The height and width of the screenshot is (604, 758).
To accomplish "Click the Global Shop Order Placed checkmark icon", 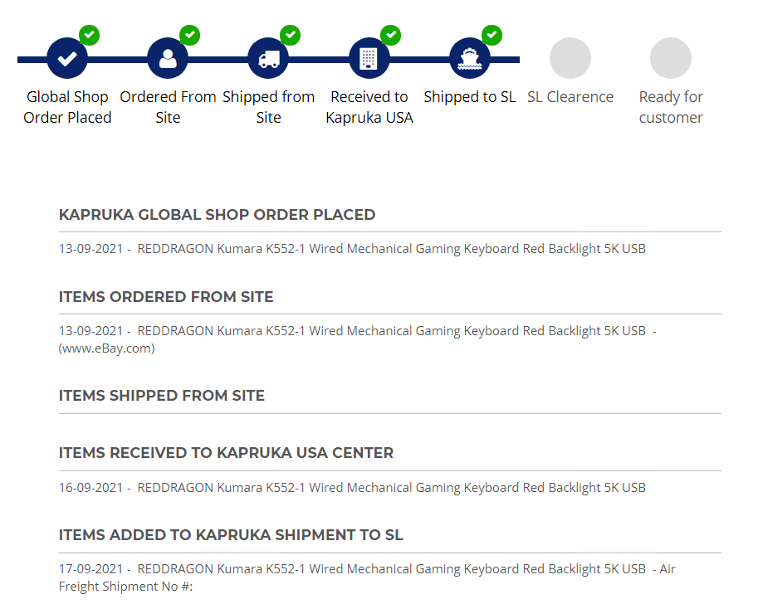I will 67,58.
